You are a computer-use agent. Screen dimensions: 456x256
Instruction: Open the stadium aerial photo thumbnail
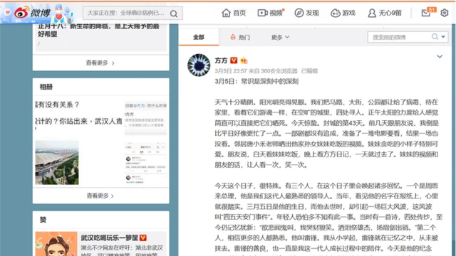pyautogui.click(x=57, y=163)
